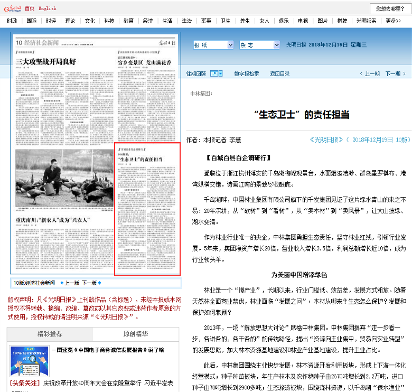The width and height of the screenshot is (412, 392).
Task: Open 数字报检索 search
Action: click(x=247, y=74)
